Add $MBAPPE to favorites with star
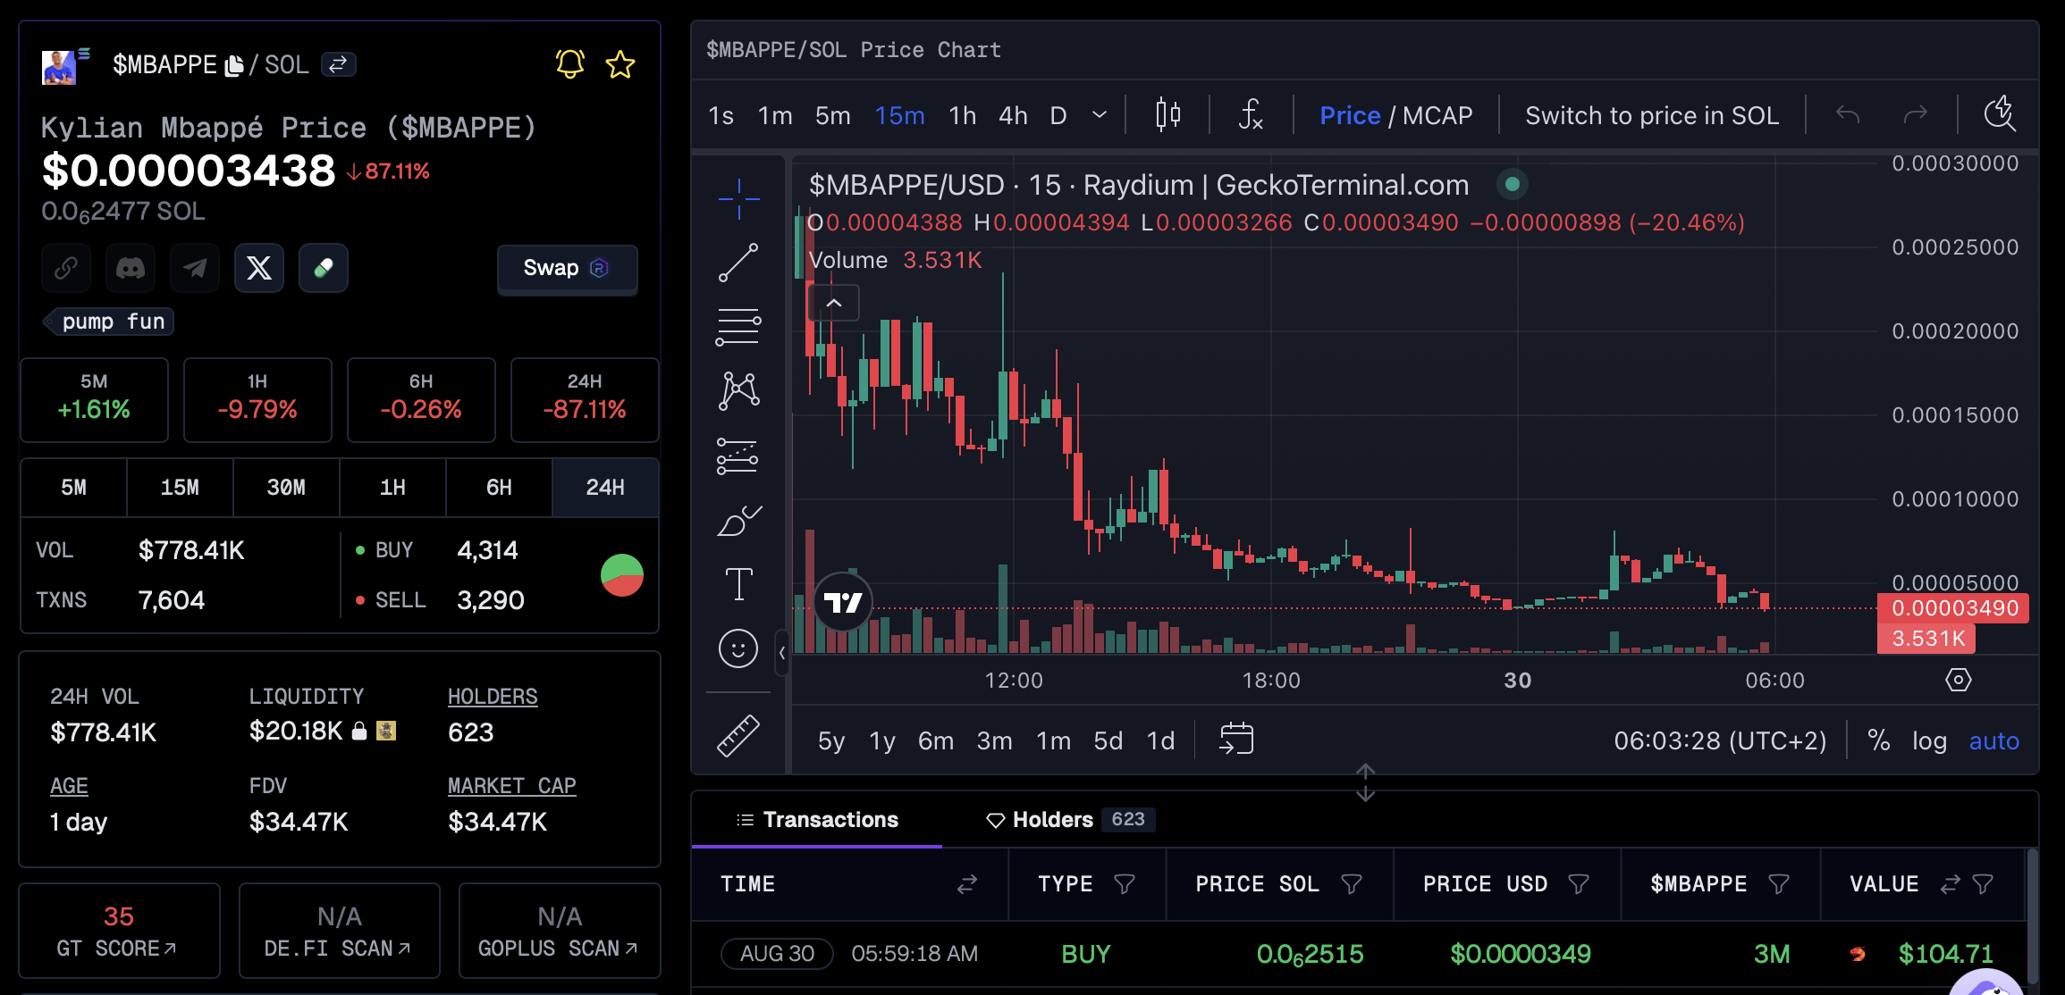This screenshot has height=995, width=2065. (619, 64)
